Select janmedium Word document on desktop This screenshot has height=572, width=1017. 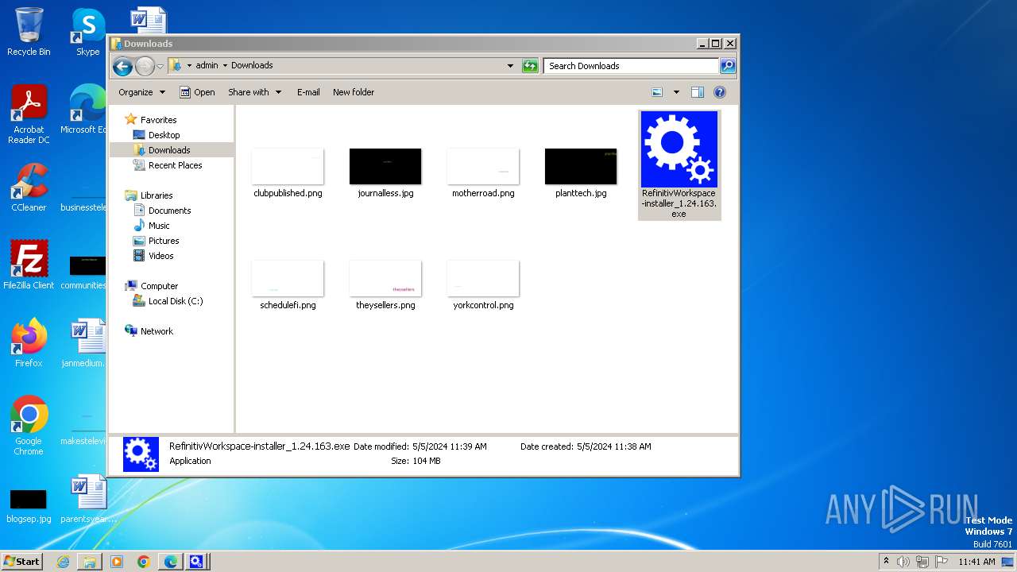point(86,343)
